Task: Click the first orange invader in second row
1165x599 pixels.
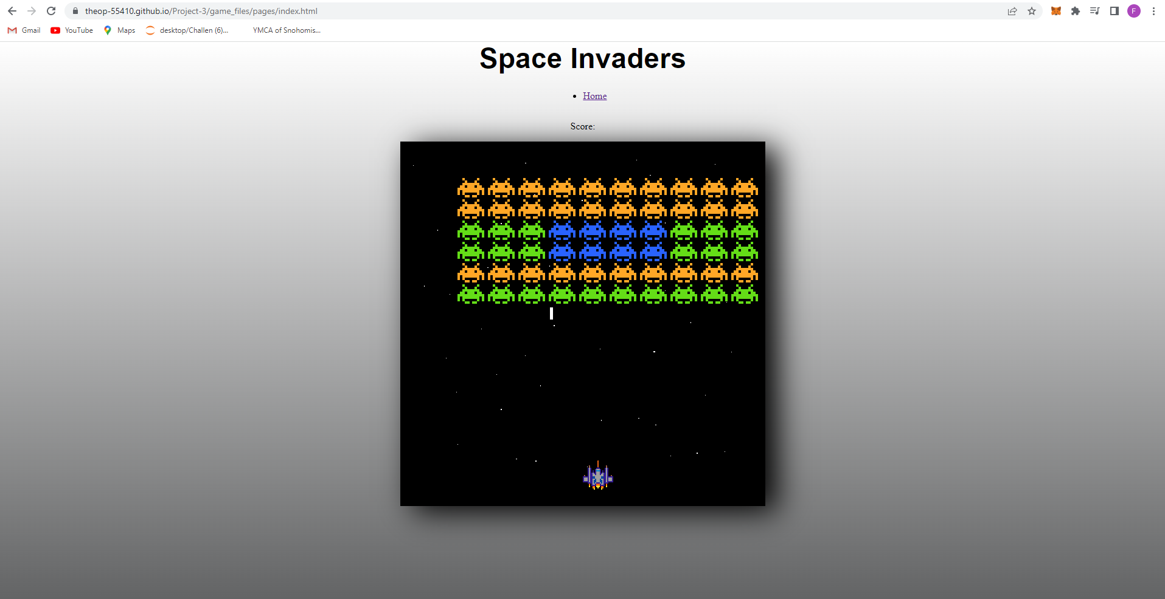Action: pyautogui.click(x=471, y=209)
